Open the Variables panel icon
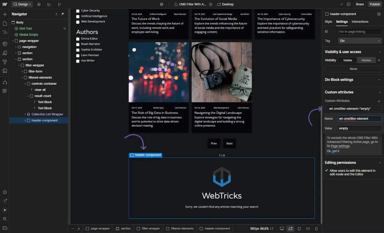 5,53
